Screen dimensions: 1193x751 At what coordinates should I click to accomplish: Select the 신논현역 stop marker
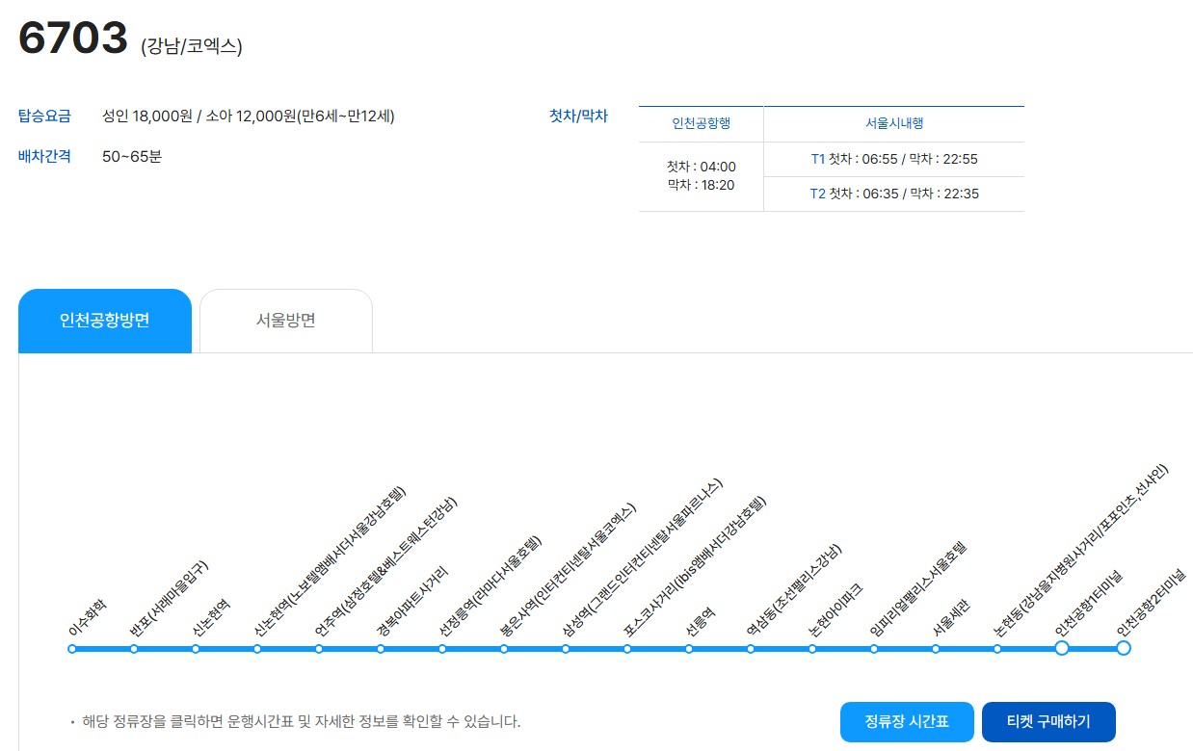tap(194, 649)
